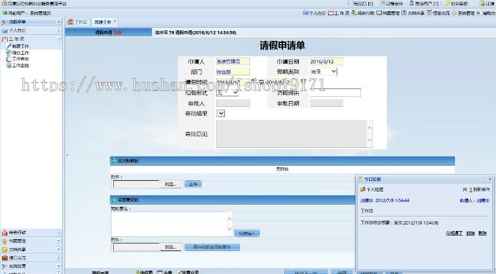Click 浏览 button below 我的意见

(171, 247)
